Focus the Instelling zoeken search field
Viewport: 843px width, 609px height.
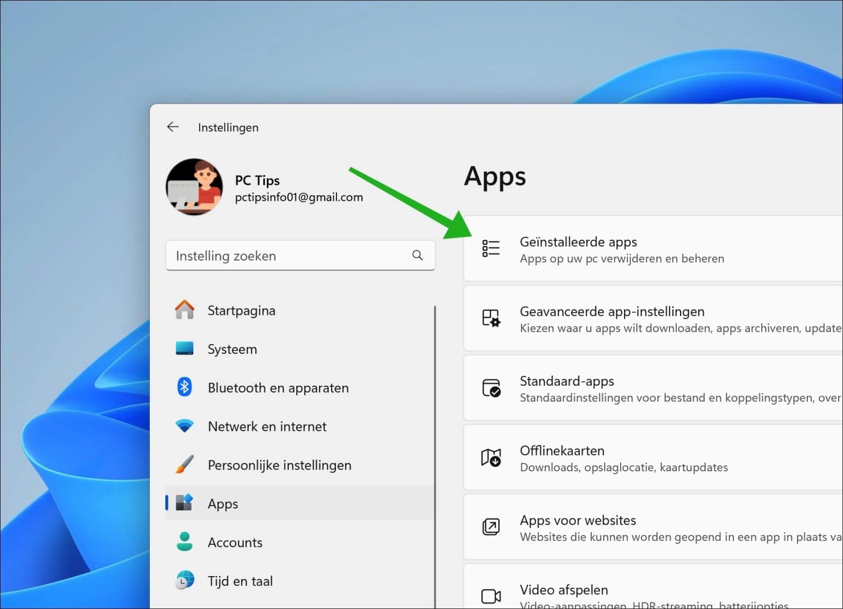point(300,256)
